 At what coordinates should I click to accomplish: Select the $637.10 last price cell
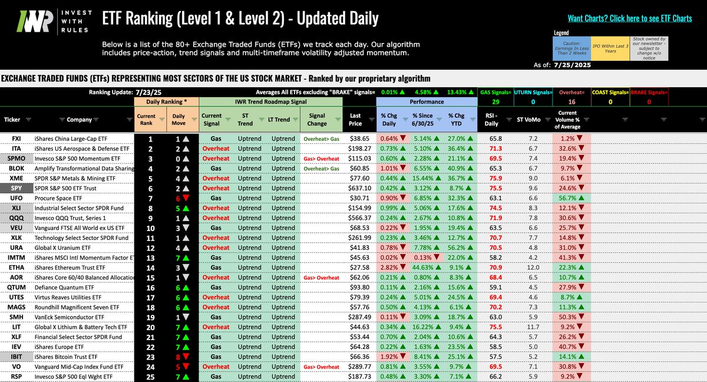(359, 187)
